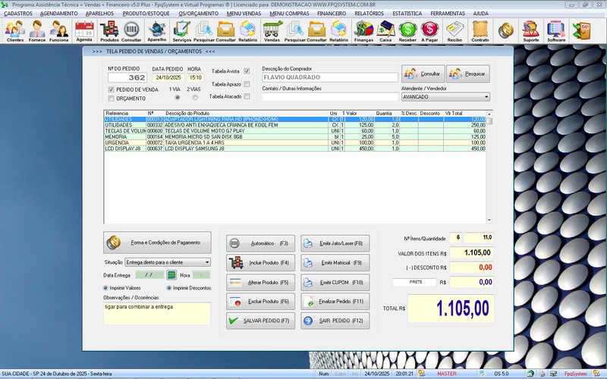Open the Clientes toolbar icon
The image size is (607, 379).
click(15, 30)
